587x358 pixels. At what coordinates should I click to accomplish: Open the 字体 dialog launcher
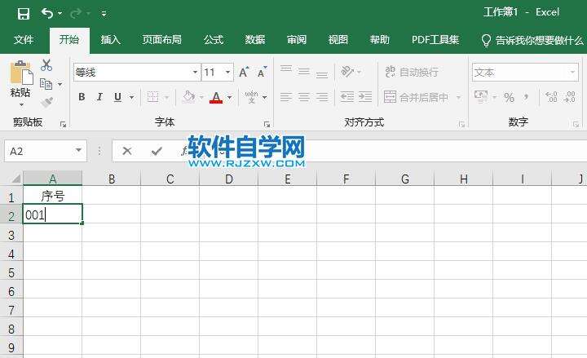(267, 124)
